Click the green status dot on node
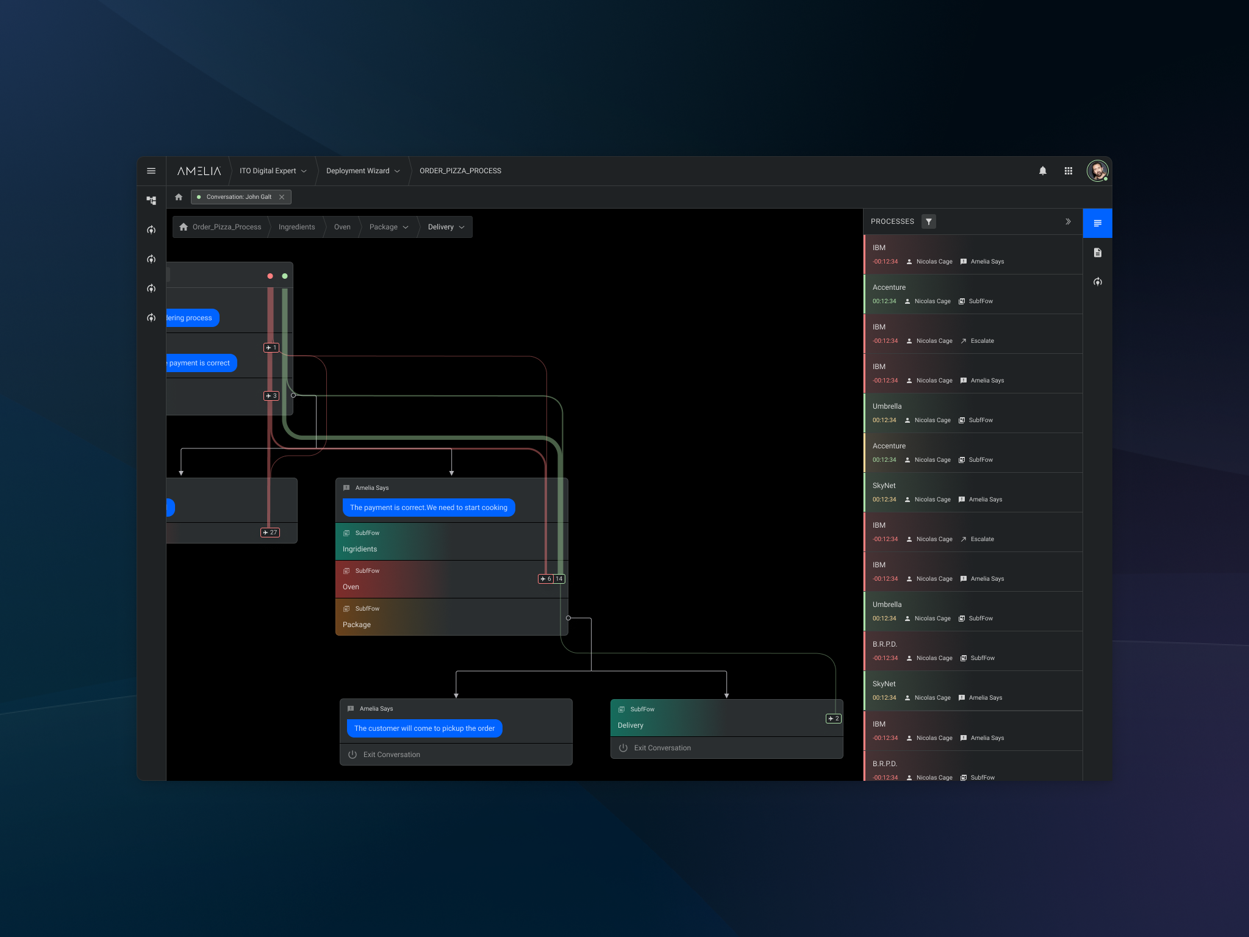Viewport: 1249px width, 937px height. pyautogui.click(x=285, y=276)
